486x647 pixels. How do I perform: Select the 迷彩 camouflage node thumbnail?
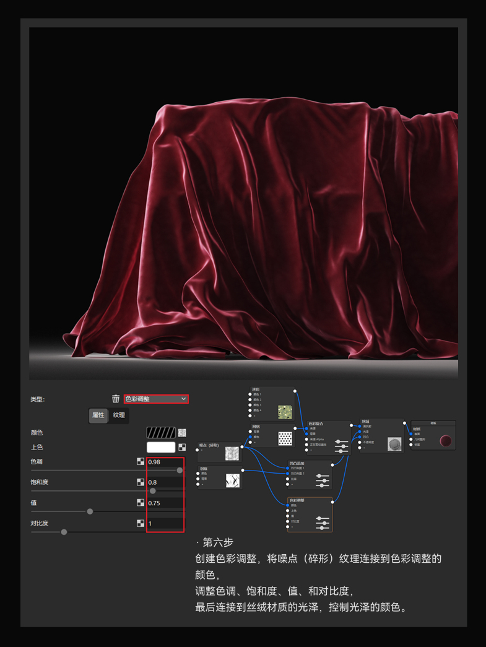tap(285, 411)
